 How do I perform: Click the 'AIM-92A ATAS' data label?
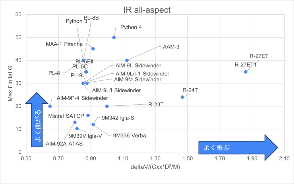click(64, 144)
